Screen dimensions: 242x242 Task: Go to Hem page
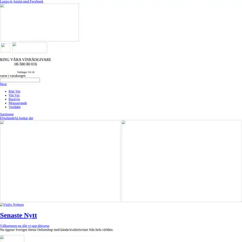3,84
